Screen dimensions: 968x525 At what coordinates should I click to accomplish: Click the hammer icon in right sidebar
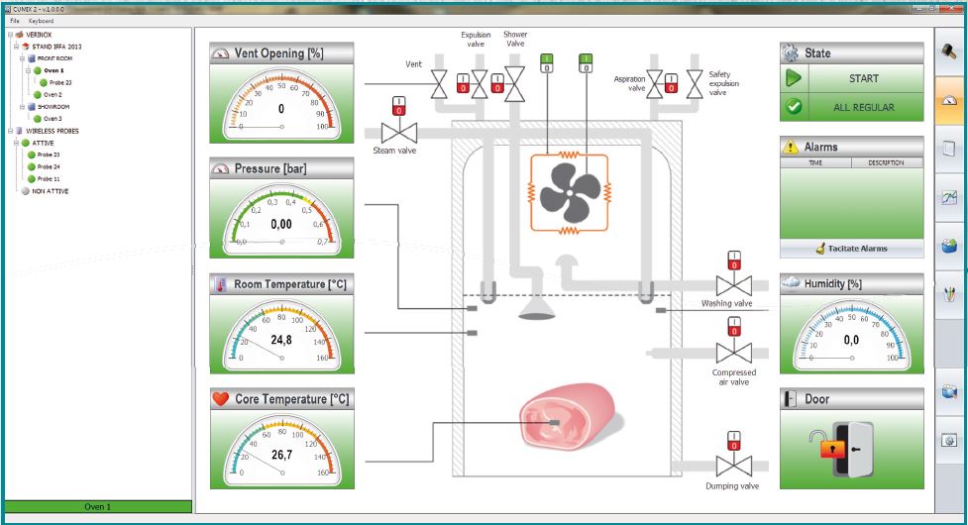949,51
